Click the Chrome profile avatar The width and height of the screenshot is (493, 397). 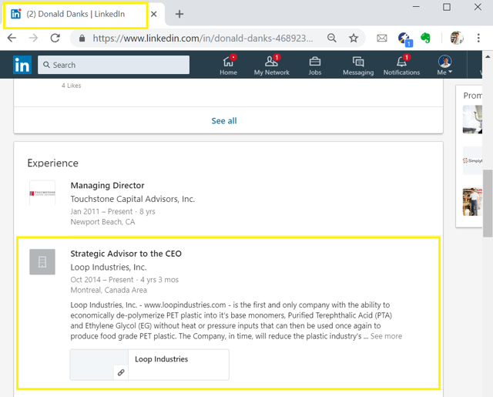pos(457,38)
